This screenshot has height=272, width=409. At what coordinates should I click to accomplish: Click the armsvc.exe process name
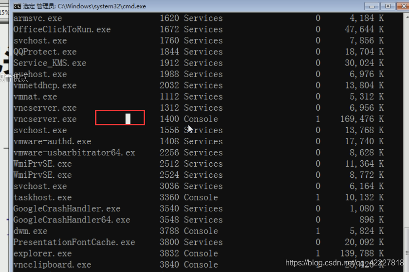pos(38,18)
